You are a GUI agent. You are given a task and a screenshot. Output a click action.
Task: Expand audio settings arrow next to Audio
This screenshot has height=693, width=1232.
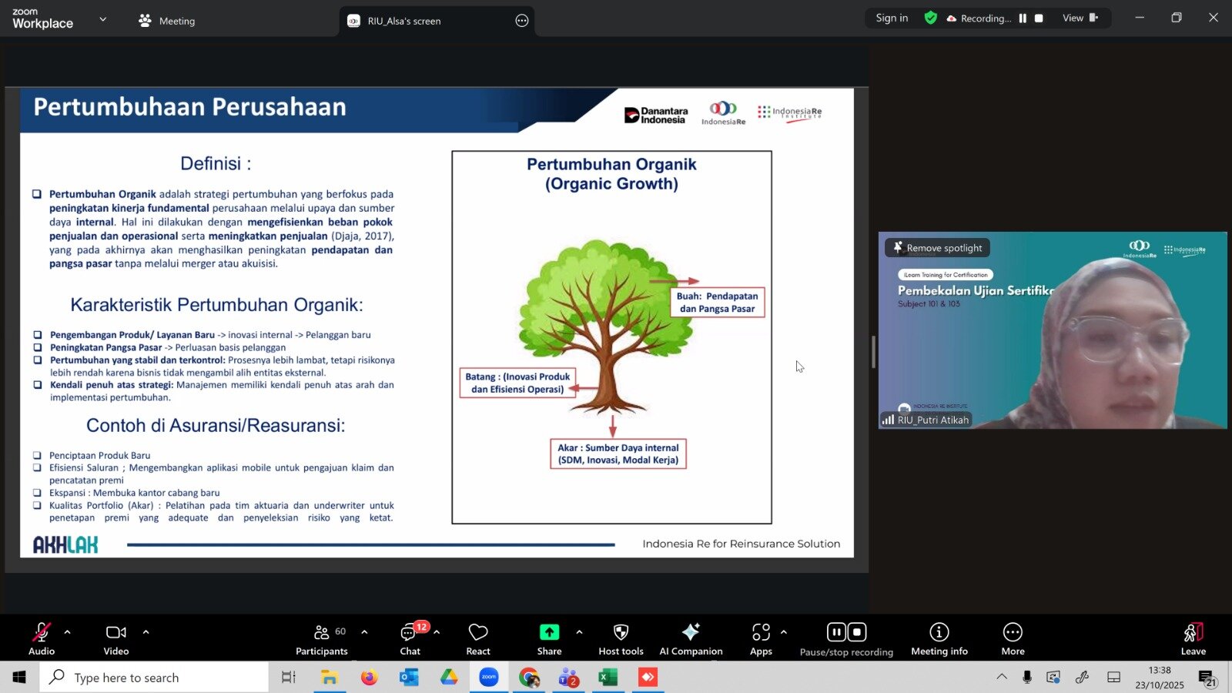click(x=68, y=632)
